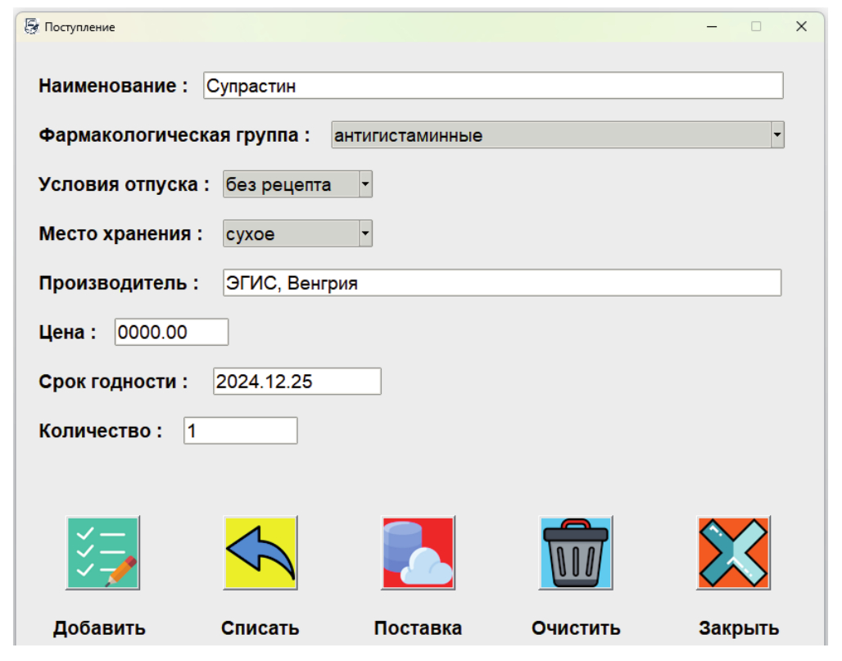Minimize the Поступление window
The image size is (842, 661).
tap(712, 27)
